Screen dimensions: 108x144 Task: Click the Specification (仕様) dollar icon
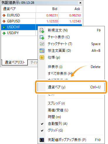point(42,57)
